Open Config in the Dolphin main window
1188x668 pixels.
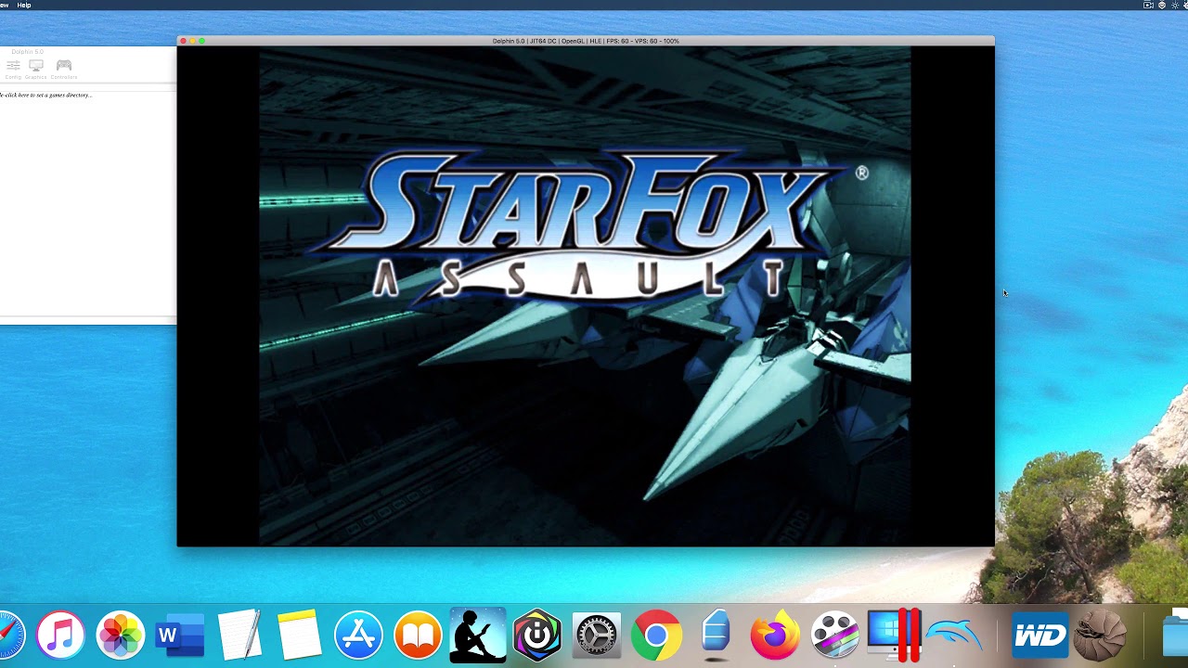[13, 69]
